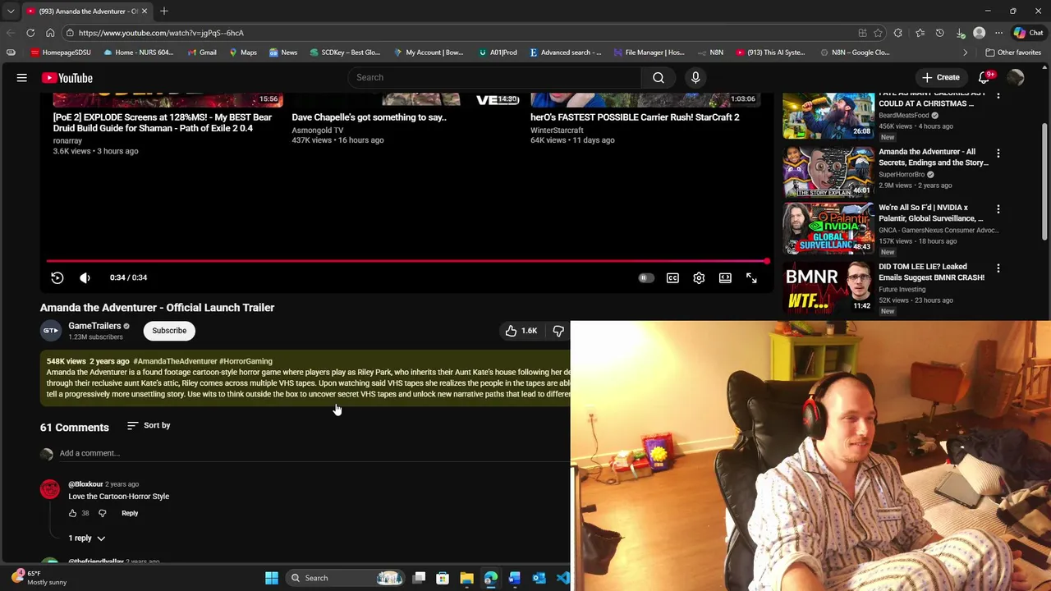This screenshot has height=591, width=1051.
Task: Subscribe to GameTrailers channel
Action: [169, 331]
